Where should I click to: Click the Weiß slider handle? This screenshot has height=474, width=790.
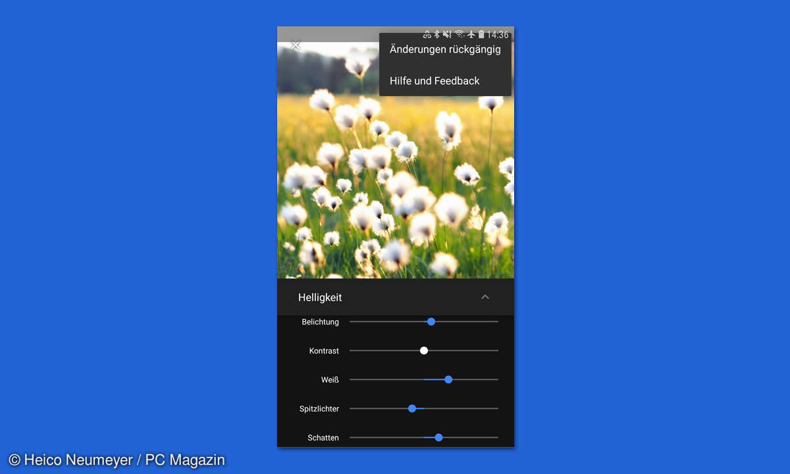(x=448, y=380)
